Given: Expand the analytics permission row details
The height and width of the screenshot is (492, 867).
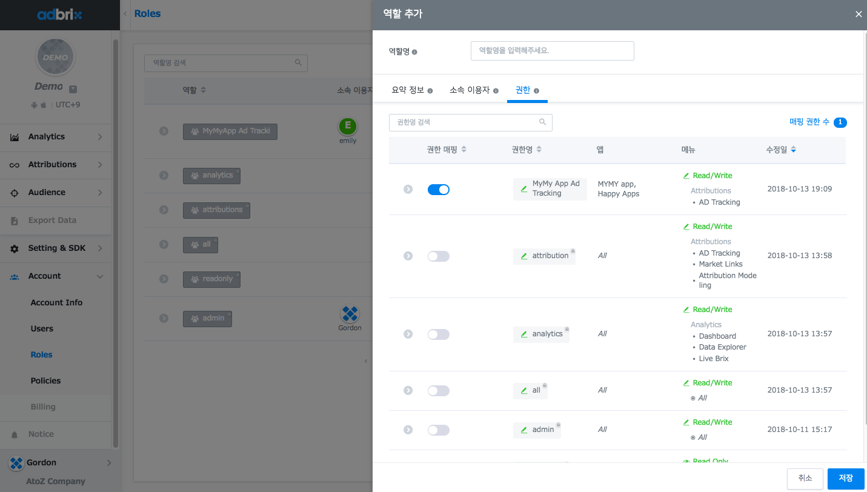Looking at the screenshot, I should click(408, 334).
